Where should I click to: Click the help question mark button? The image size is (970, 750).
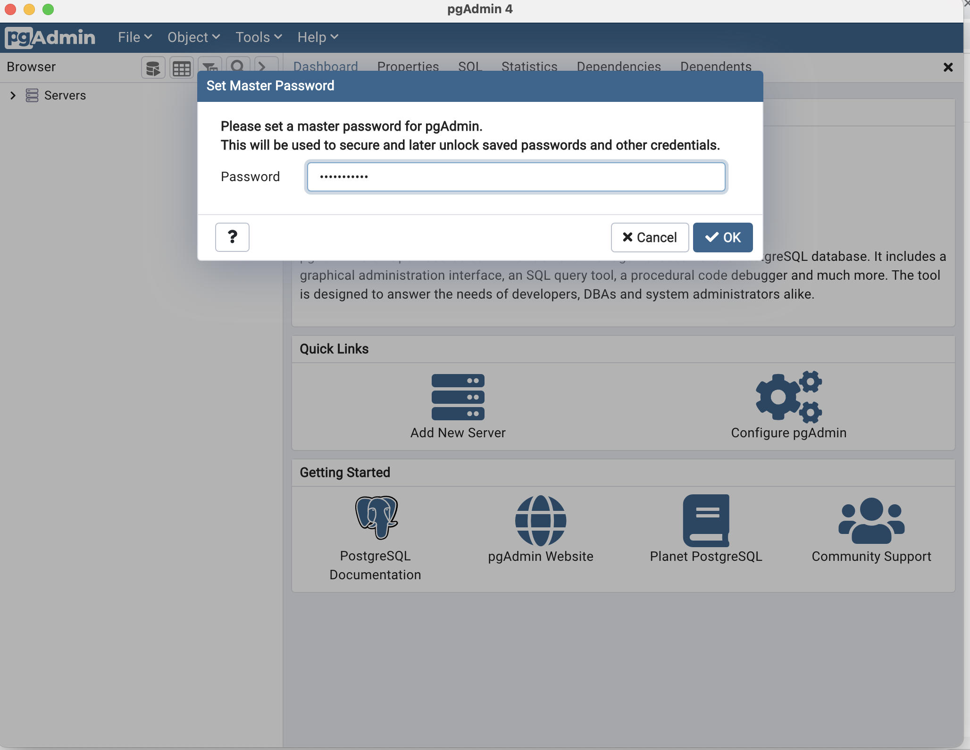coord(232,237)
